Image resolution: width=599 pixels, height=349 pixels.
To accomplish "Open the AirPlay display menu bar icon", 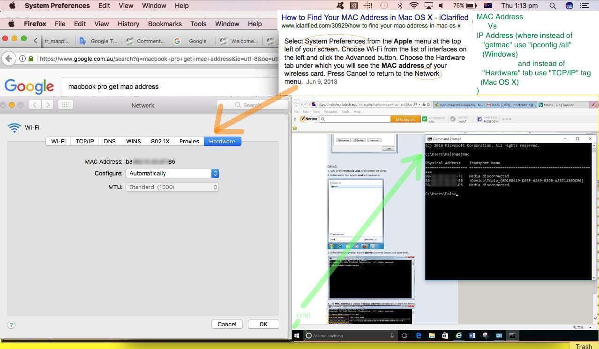I will click(x=428, y=6).
